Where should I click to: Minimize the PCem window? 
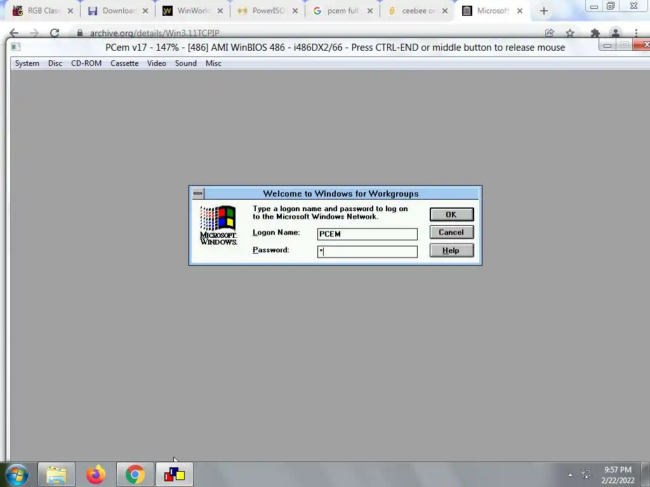pyautogui.click(x=607, y=45)
